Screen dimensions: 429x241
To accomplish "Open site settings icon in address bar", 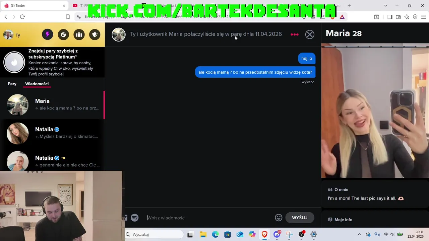I will click(79, 17).
